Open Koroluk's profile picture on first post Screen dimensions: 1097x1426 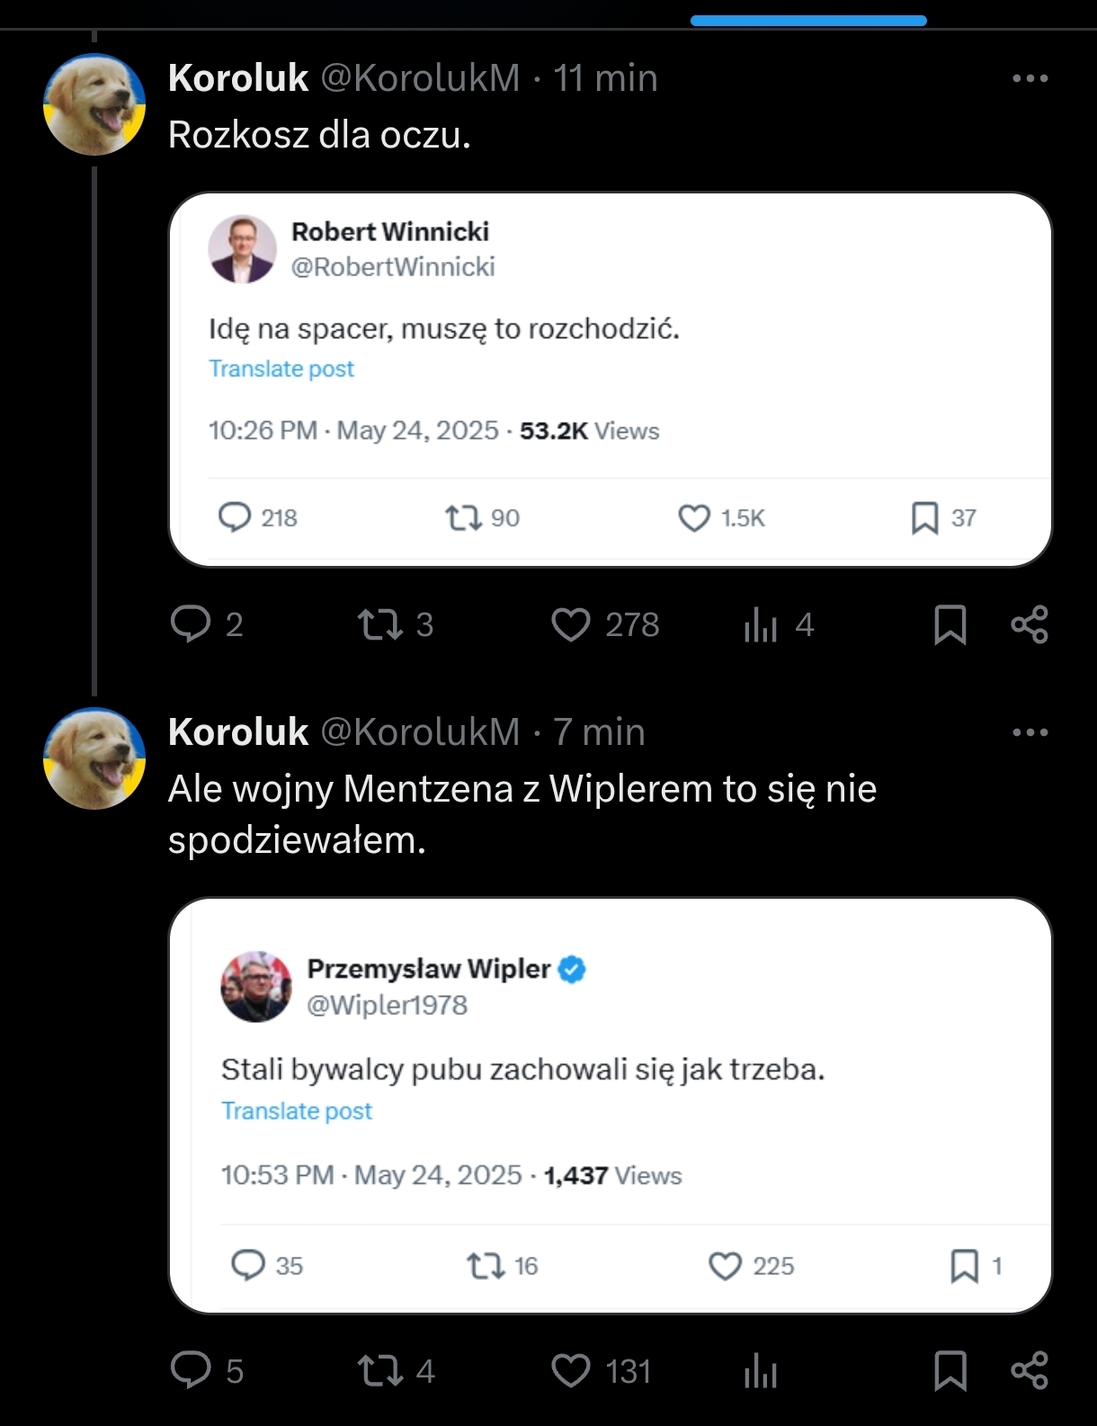(x=94, y=104)
